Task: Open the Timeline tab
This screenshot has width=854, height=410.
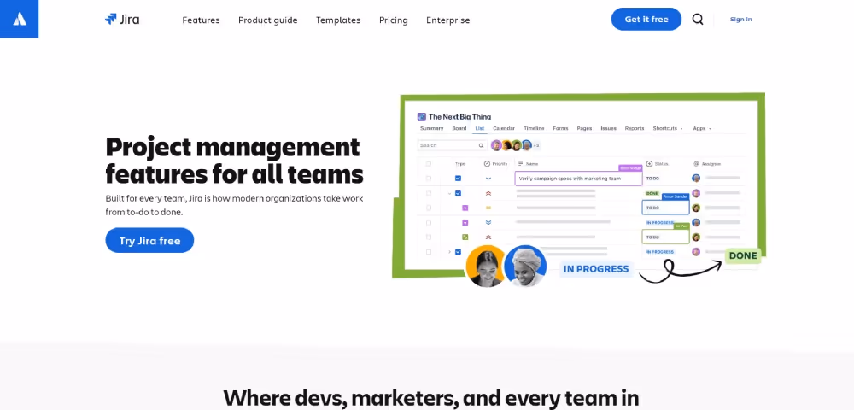Action: 534,128
